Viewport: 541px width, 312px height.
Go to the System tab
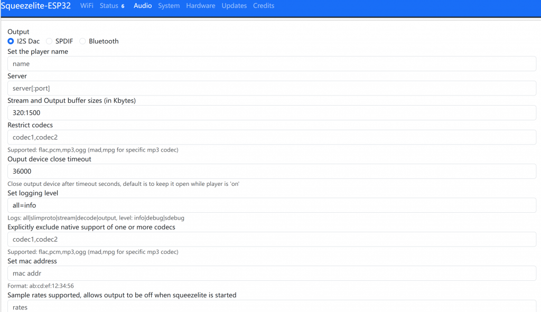point(169,6)
